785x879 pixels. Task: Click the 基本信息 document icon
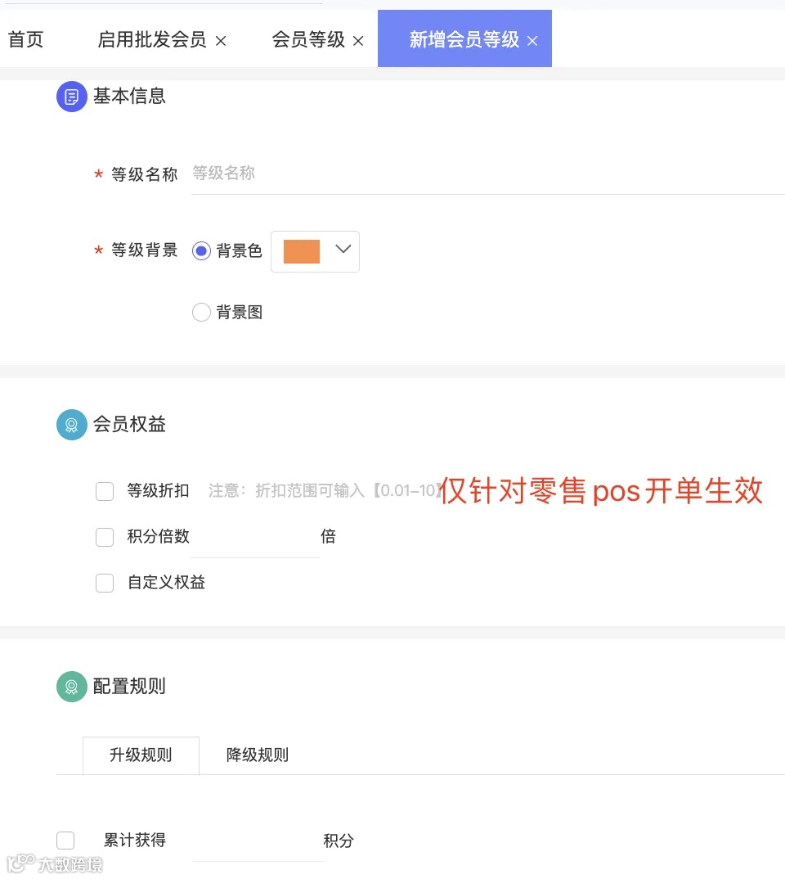coord(72,97)
